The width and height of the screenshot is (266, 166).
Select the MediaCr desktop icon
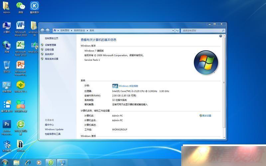click(x=33, y=47)
